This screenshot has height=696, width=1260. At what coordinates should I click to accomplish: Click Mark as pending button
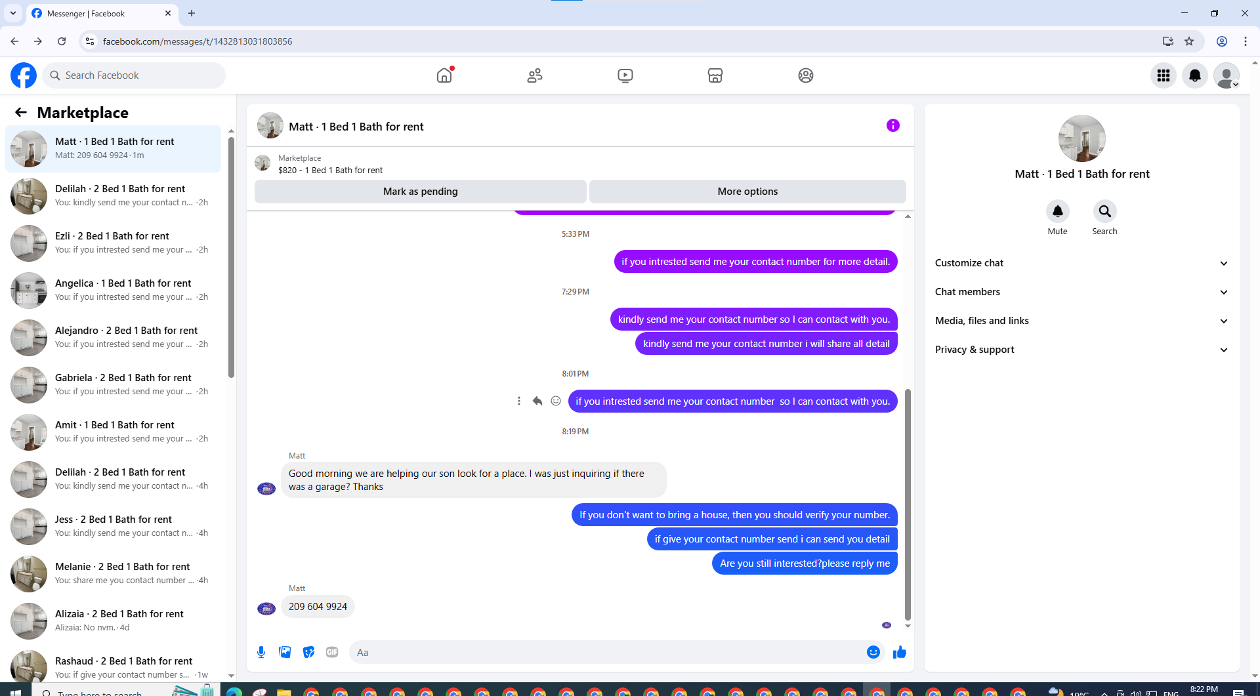[x=420, y=192]
